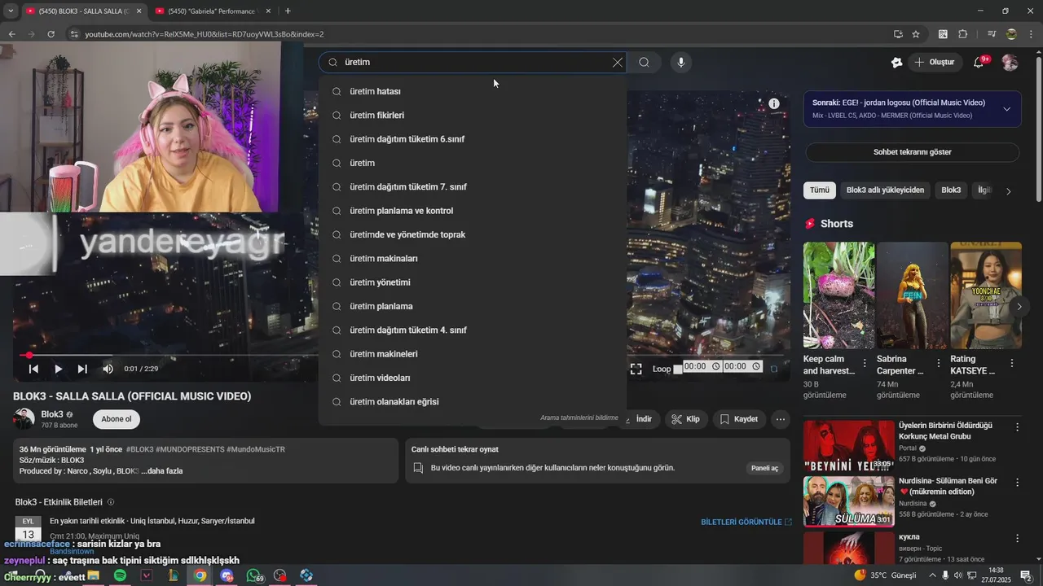Viewport: 1043px width, 586px height.
Task: Open the tab search dropdown arrow
Action: click(10, 11)
